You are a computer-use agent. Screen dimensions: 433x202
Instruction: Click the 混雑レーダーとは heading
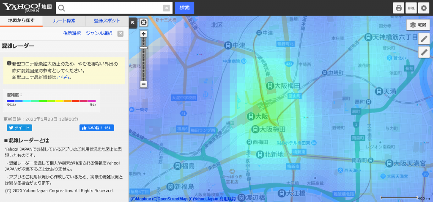(27, 140)
